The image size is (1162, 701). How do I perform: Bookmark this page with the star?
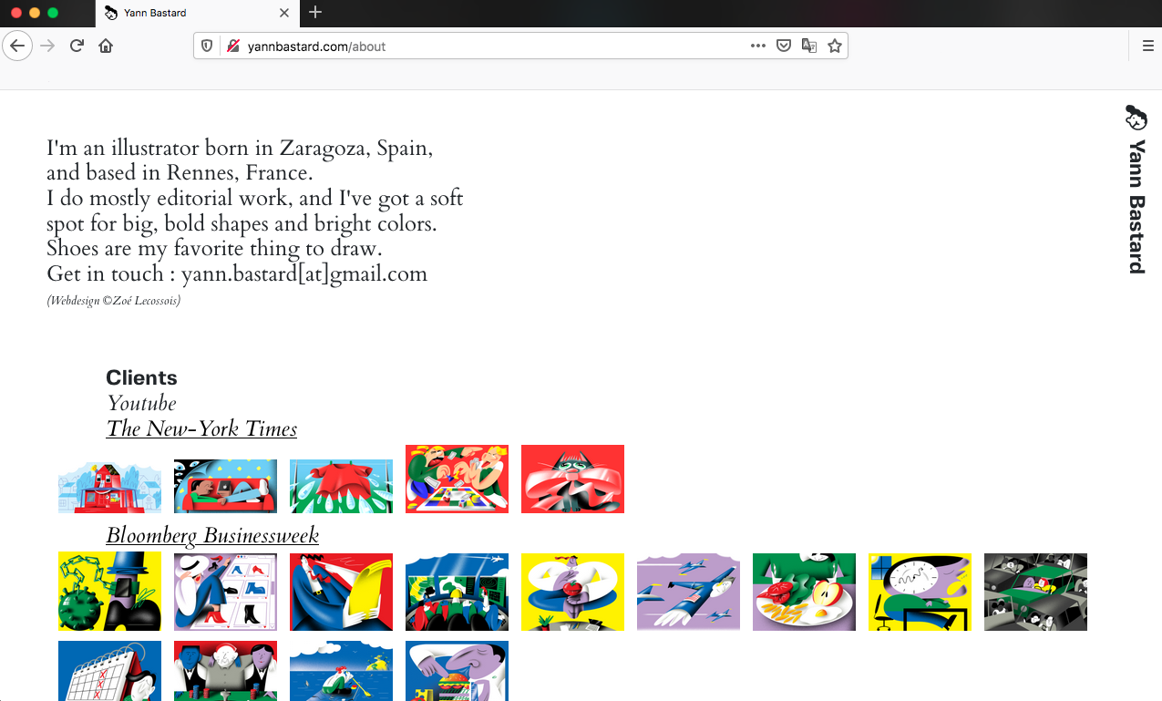tap(835, 46)
